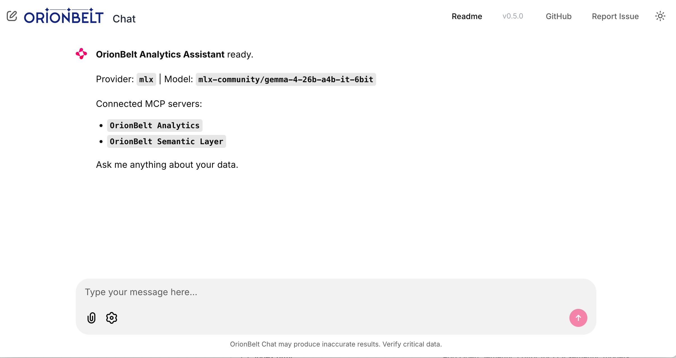Screen dimensions: 676x358
Task: Click the inaccurate results disclaimer text
Action: tap(336, 344)
